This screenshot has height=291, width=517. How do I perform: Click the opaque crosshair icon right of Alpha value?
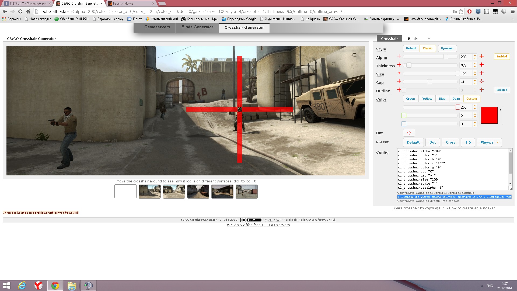click(481, 56)
